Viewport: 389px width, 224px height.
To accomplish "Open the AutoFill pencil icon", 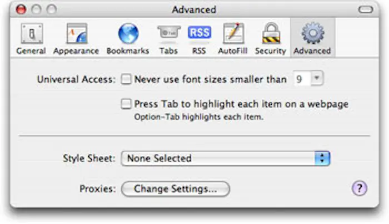I will pos(233,34).
